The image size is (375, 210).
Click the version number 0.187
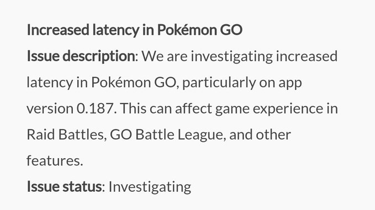(x=97, y=109)
